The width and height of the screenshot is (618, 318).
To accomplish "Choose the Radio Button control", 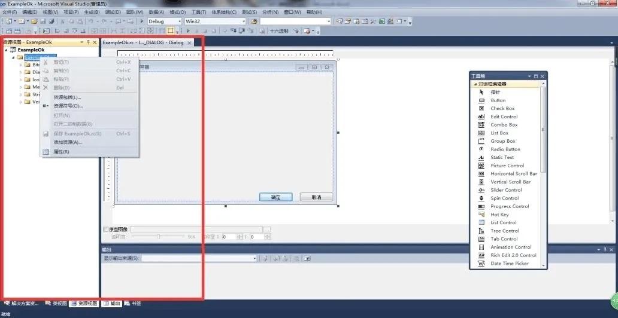I will click(x=505, y=149).
